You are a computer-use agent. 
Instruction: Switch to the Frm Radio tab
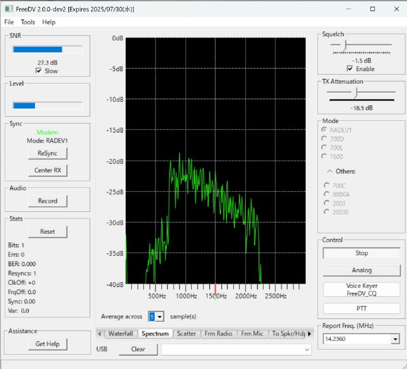218,333
